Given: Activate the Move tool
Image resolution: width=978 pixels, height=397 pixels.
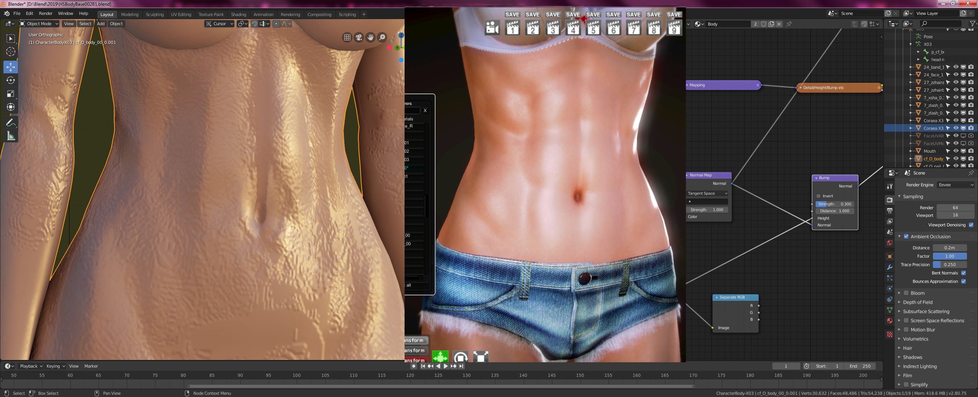Looking at the screenshot, I should click(x=11, y=67).
